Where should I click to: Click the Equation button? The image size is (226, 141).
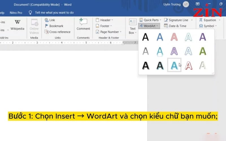point(208,20)
